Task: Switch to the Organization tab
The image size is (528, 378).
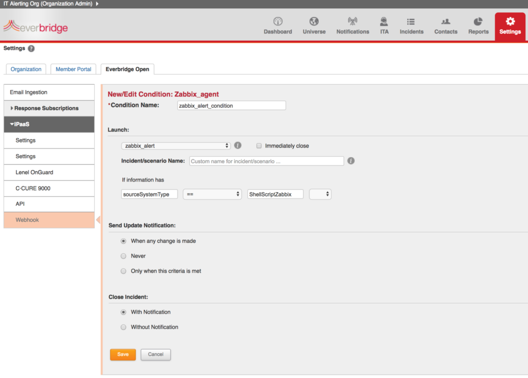Action: (x=26, y=69)
